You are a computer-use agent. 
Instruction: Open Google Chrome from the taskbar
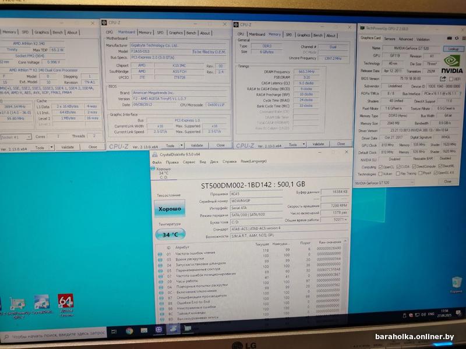coord(129,330)
